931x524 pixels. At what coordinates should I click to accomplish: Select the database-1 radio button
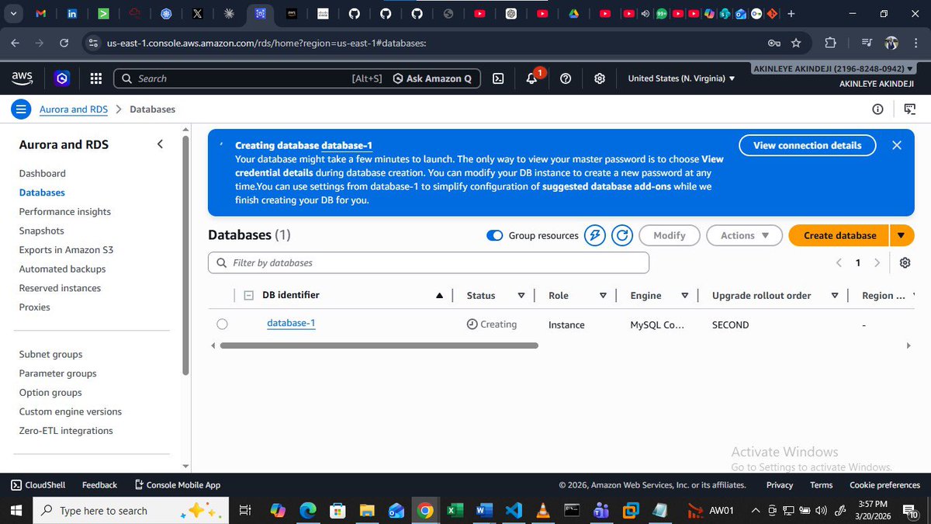coord(223,324)
